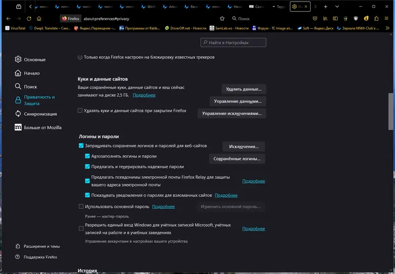The image size is (395, 274).
Task: Open the Soft Яндекс.Диск bookmark
Action: (x=316, y=28)
